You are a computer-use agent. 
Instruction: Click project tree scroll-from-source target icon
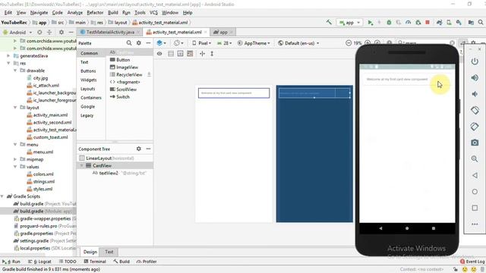(39, 32)
